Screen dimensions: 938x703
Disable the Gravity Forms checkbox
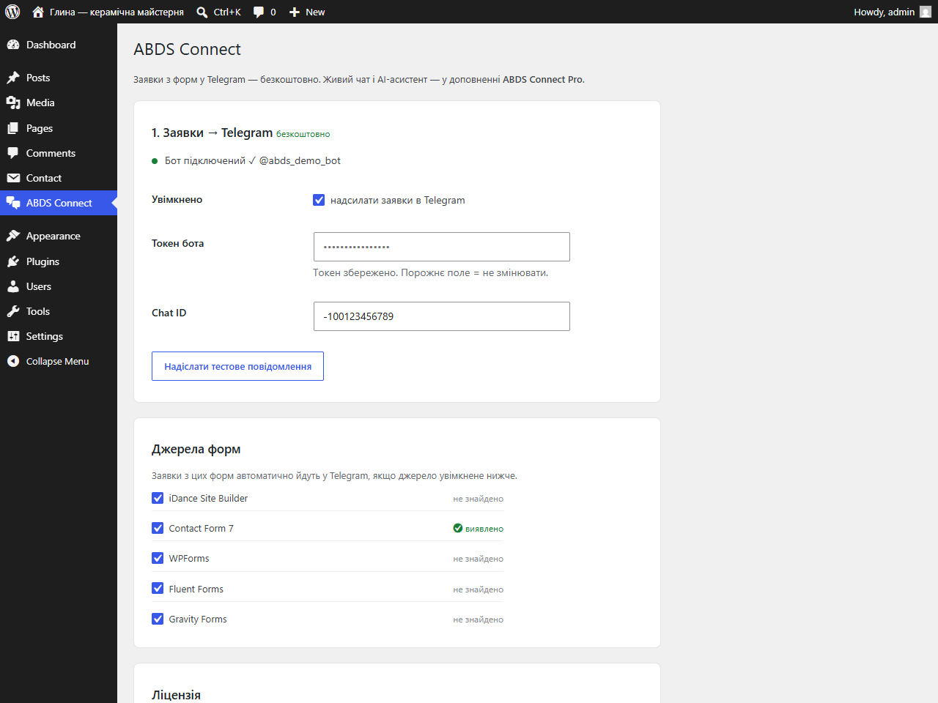pos(158,619)
